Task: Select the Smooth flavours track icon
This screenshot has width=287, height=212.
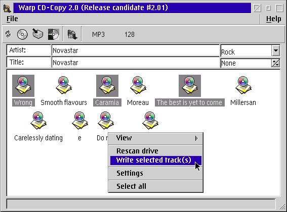Action: tap(63, 85)
